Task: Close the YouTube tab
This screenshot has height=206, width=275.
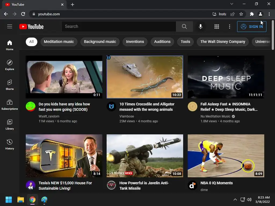Action: point(62,5)
